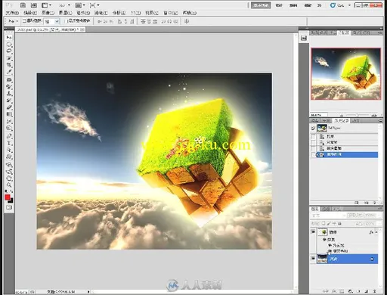Collapse the top layer's effects list
387x295 pixels.
click(x=376, y=232)
